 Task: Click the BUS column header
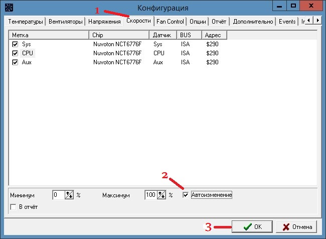(189, 35)
